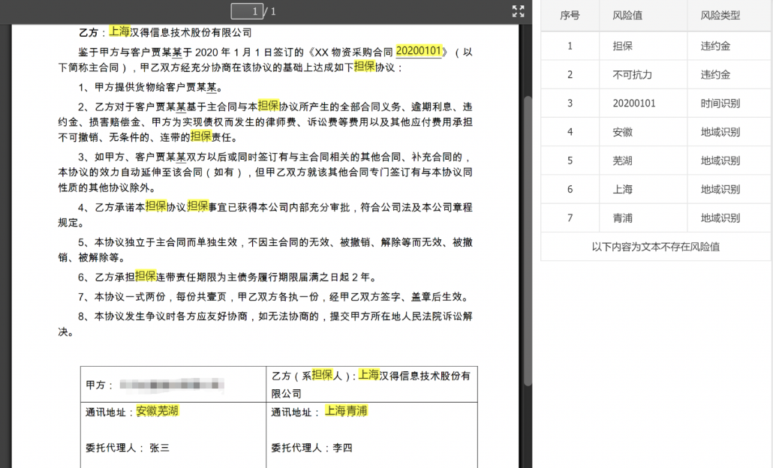Select the 上海 risk value in table
Screen dimensions: 773x468
pyautogui.click(x=622, y=189)
